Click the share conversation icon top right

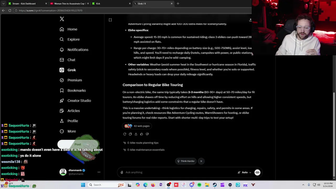250,20
